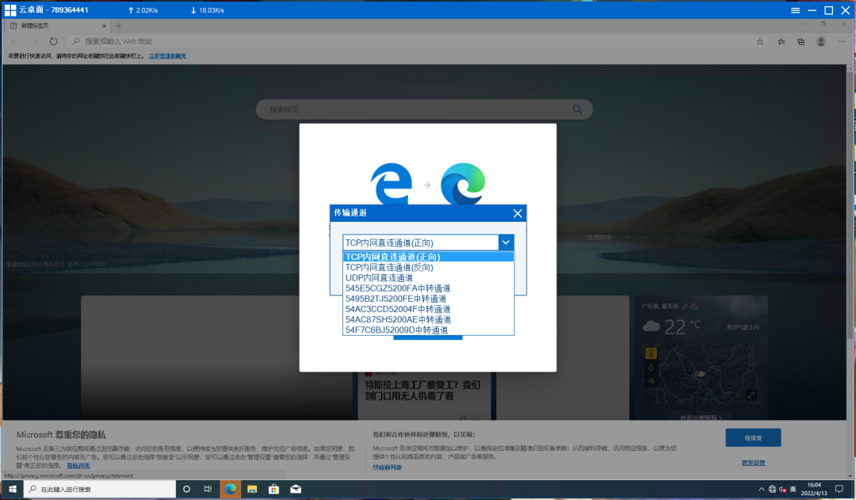Select TCP内网直连通道(正向) in the dropdown list

pos(428,257)
